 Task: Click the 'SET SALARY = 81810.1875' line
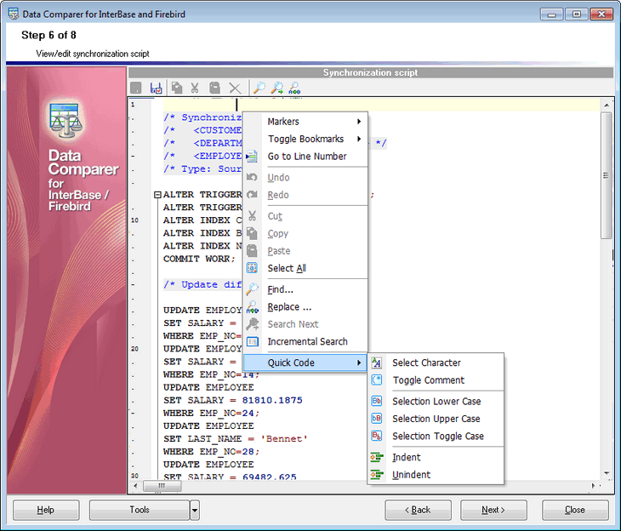[233, 400]
